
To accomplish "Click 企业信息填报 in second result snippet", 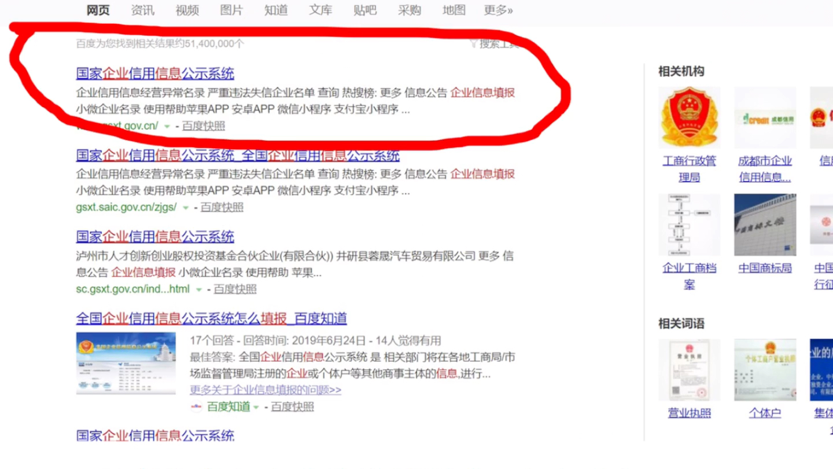I will [482, 174].
